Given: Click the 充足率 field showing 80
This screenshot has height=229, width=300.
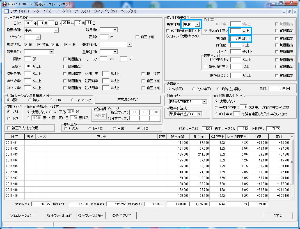Looking at the screenshot, I should (28, 66).
